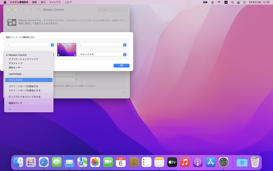Open the top-right corner dropdown
Image resolution: width=273 pixels, height=171 pixels.
coord(103,45)
